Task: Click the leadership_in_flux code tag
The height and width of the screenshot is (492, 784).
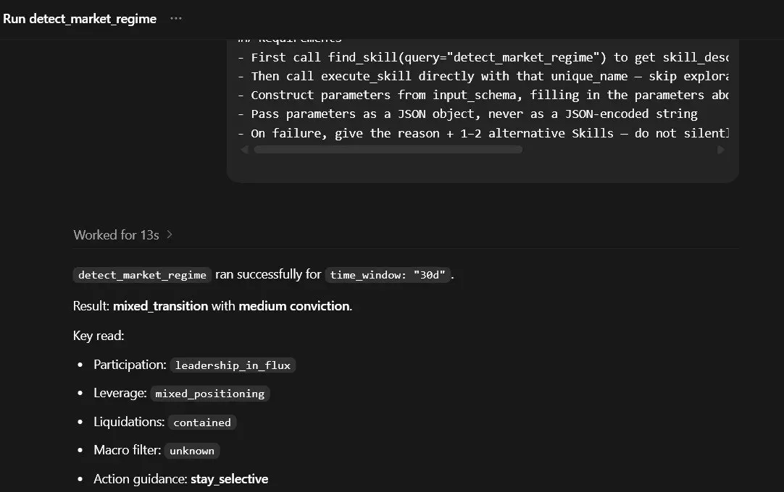Action: point(233,365)
